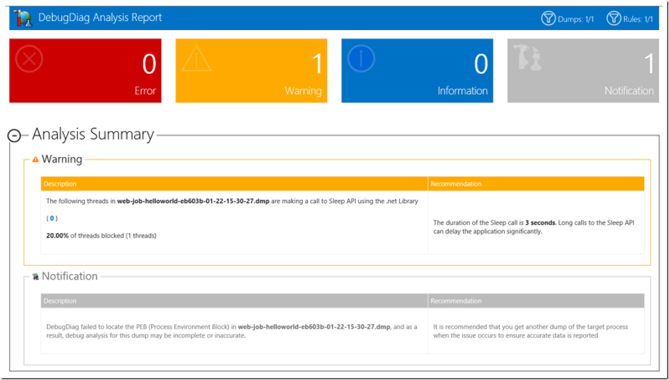The image size is (669, 380).
Task: Click the info circle icon on Information tile
Action: [x=361, y=58]
